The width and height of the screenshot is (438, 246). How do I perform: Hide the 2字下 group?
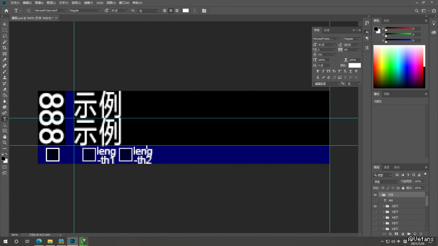[375, 206]
